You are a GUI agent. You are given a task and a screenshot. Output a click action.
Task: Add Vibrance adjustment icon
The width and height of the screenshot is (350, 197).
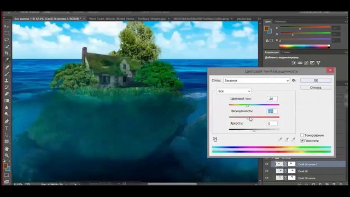[318, 63]
